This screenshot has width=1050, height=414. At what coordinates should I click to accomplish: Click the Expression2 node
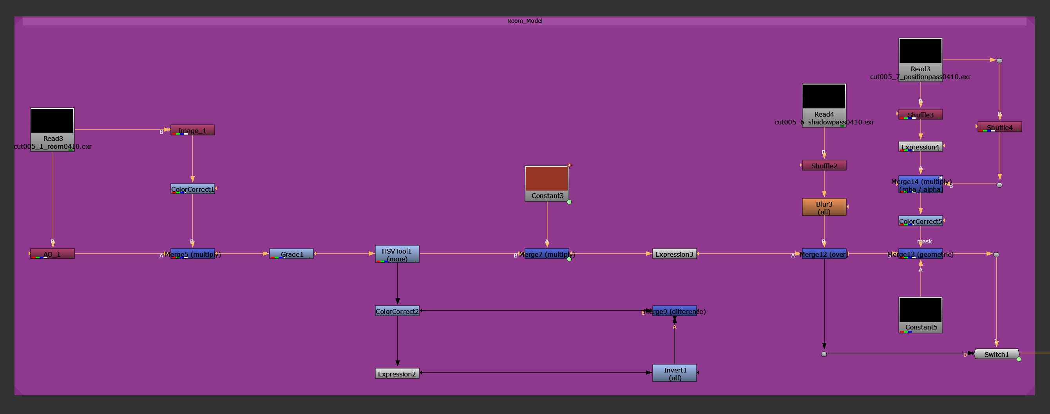pyautogui.click(x=397, y=374)
